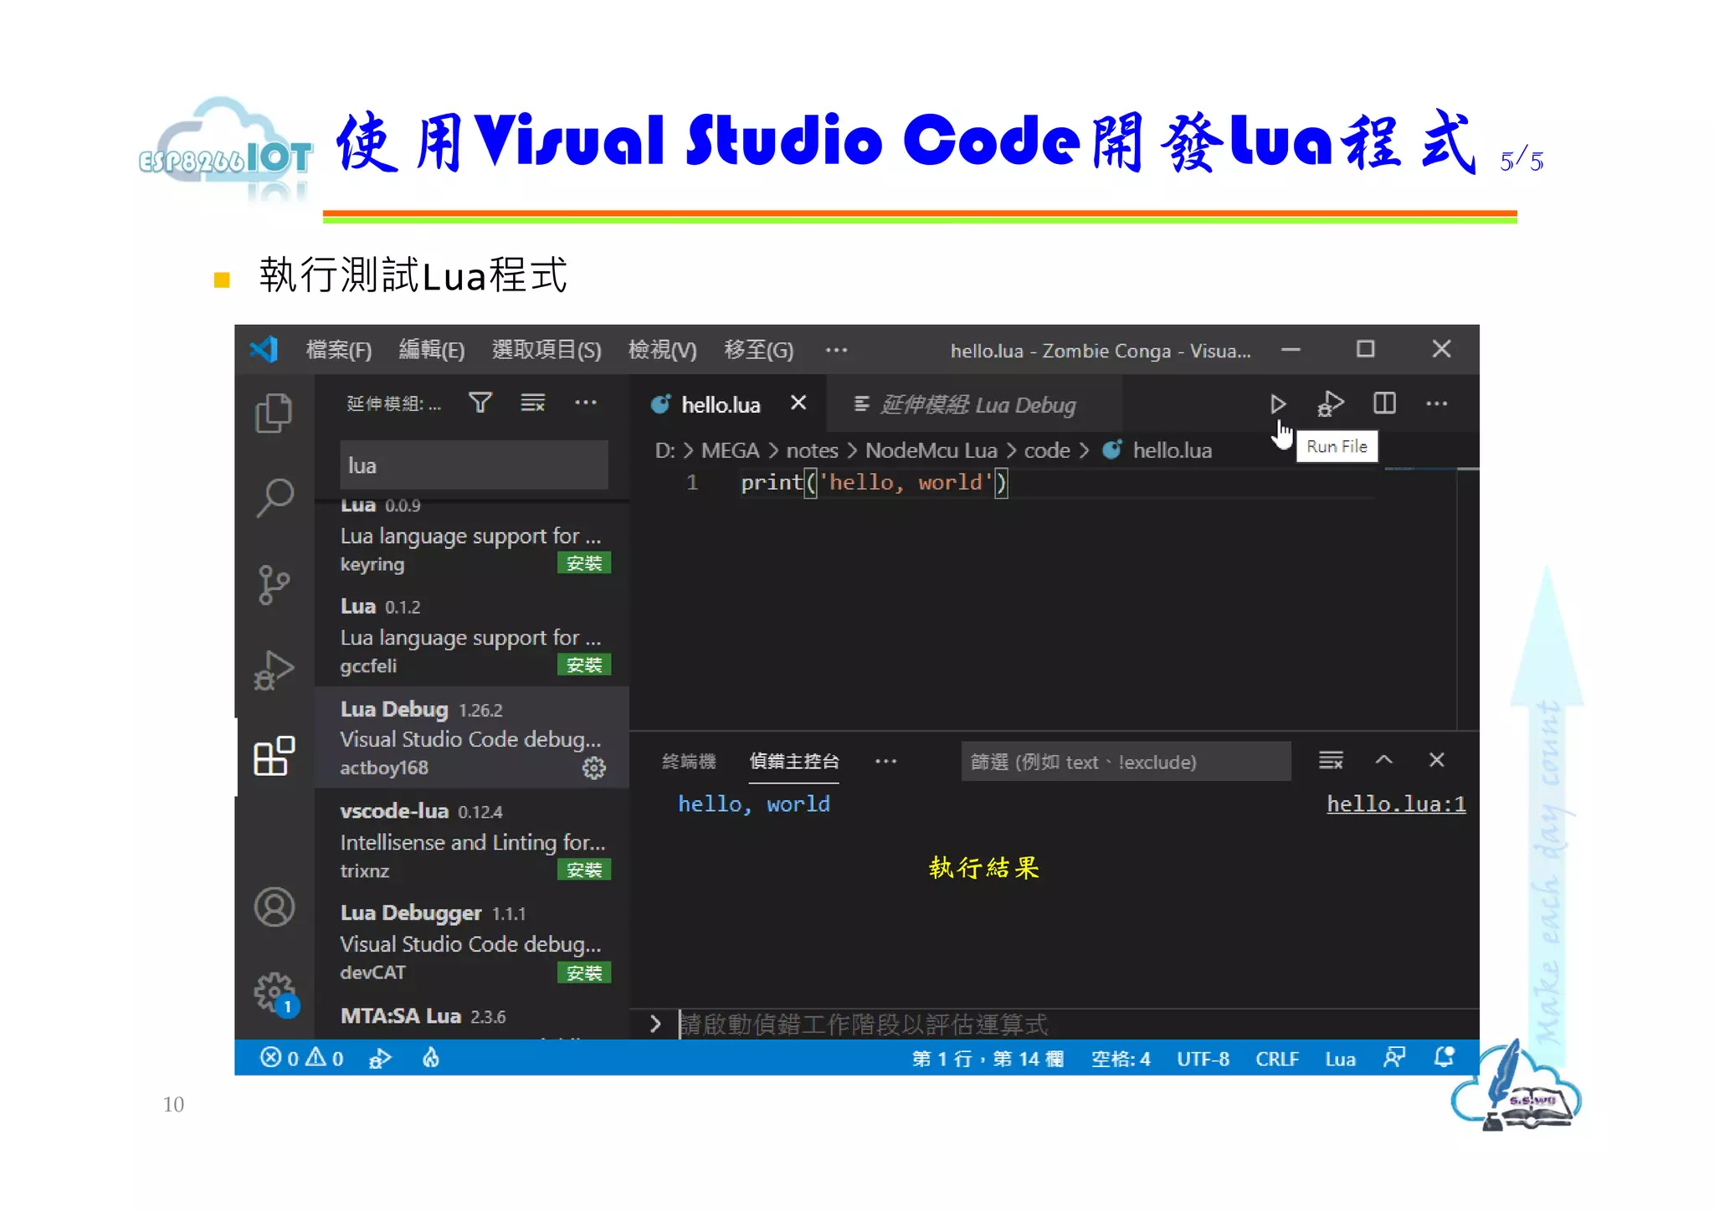Click the hello, world output line

pyautogui.click(x=753, y=804)
